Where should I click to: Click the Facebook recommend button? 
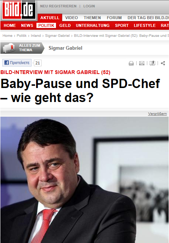[17, 63]
